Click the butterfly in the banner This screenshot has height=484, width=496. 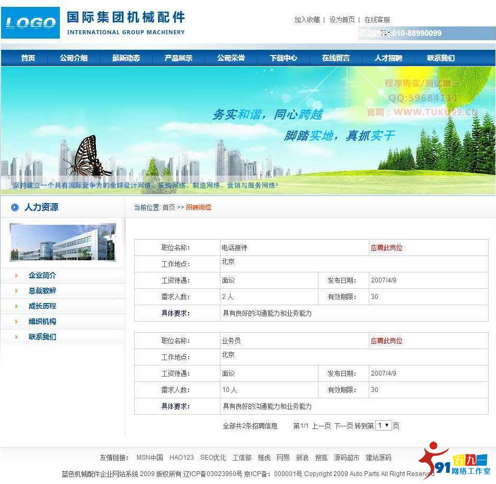(x=87, y=157)
